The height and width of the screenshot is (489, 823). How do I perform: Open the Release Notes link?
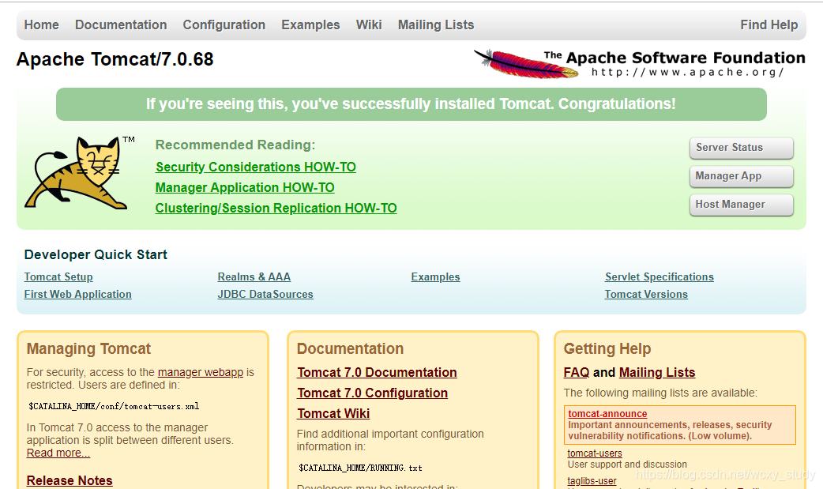point(70,480)
